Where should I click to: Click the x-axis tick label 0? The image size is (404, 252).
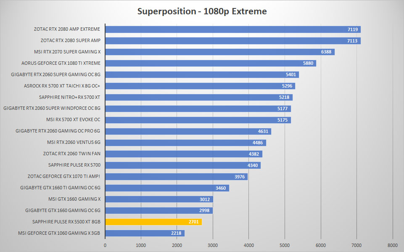105,245
